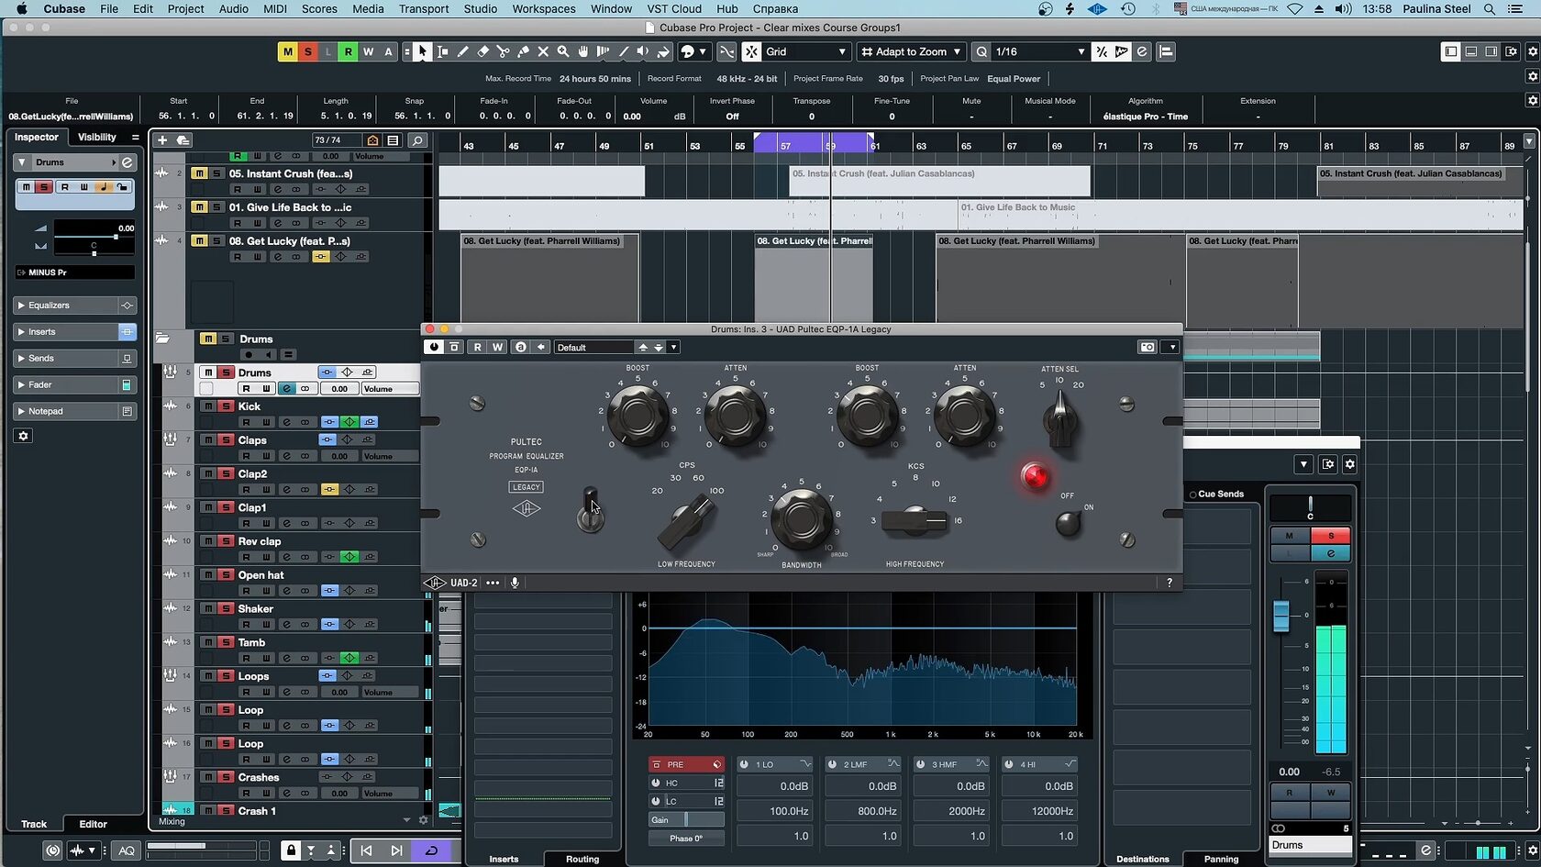Select the hand tool in toolbar
The height and width of the screenshot is (867, 1541).
click(x=583, y=52)
